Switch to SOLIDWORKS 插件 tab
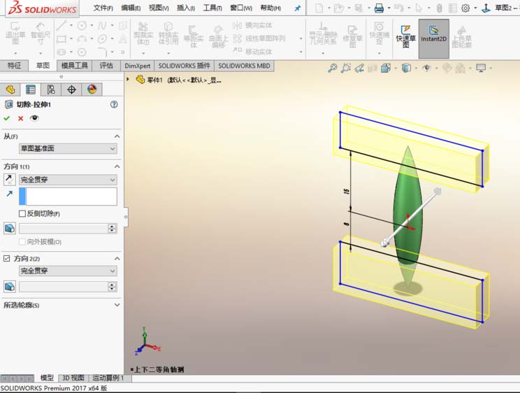The height and width of the screenshot is (393, 520). click(x=185, y=66)
